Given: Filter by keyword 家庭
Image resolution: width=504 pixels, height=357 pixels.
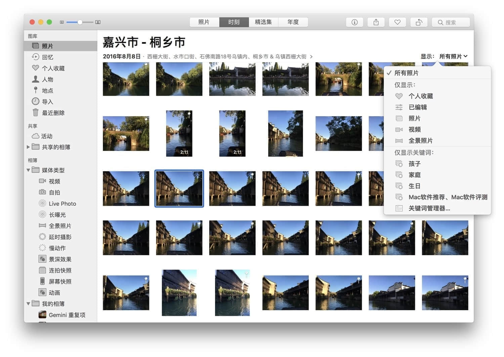Looking at the screenshot, I should 437,175.
